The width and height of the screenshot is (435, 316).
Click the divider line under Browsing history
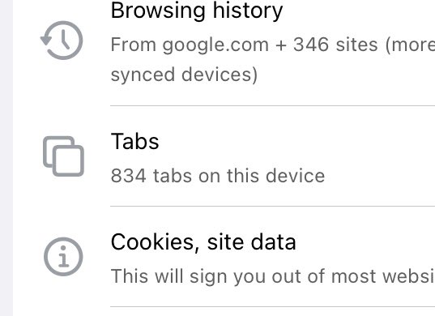[x=272, y=105]
